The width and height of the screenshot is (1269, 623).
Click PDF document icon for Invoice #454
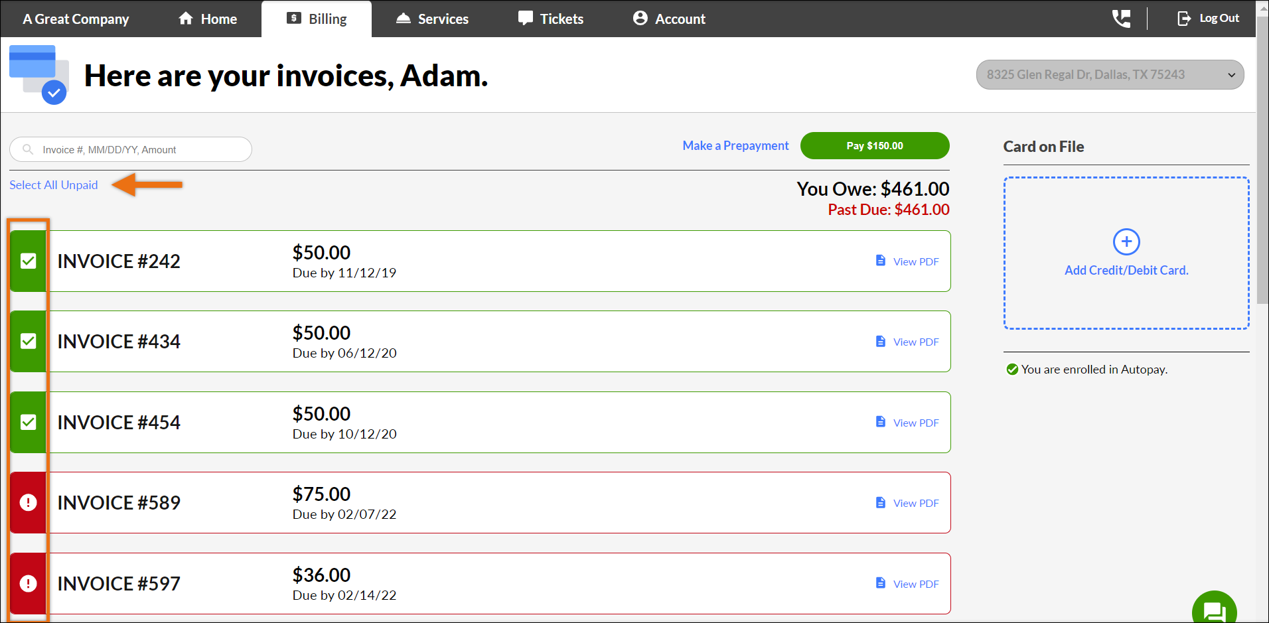click(x=881, y=422)
